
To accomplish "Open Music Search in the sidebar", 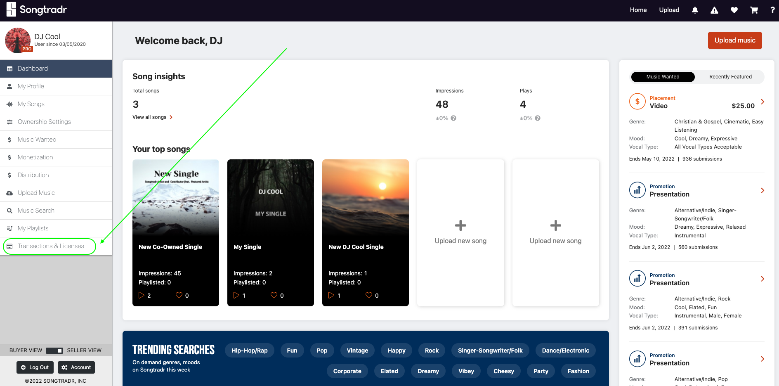I will tap(56, 211).
